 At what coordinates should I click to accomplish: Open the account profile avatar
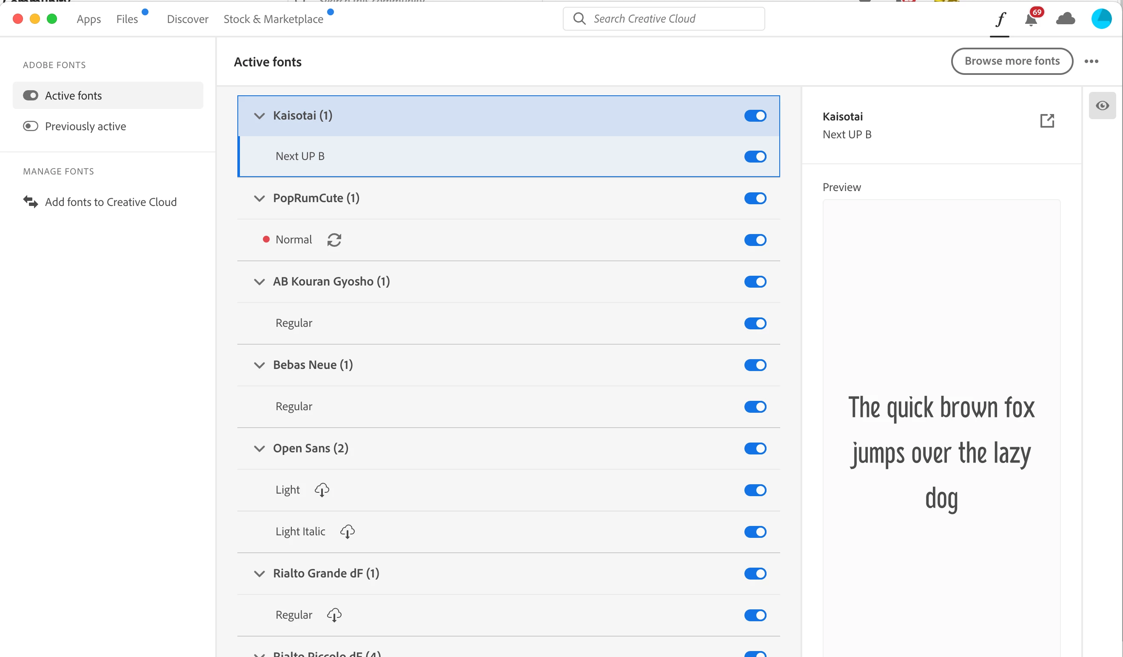click(x=1101, y=19)
